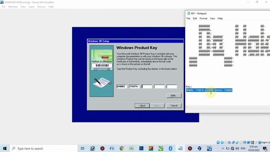This screenshot has width=270, height=152.
Task: Click the VirtualBox shared folders indicator
Action: tap(241, 142)
